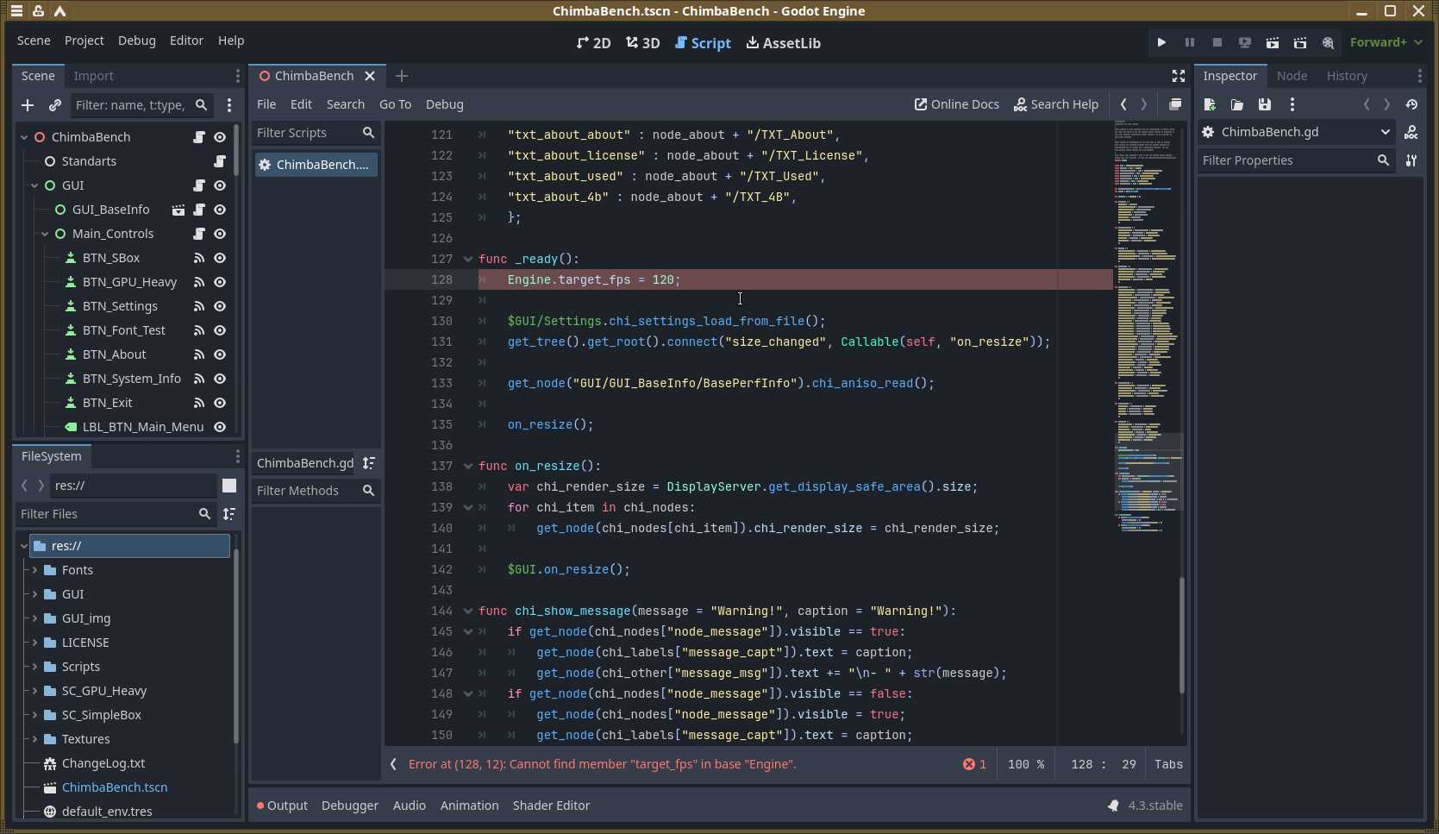
Task: Toggle distraction-free mode expand icon
Action: (x=1178, y=76)
